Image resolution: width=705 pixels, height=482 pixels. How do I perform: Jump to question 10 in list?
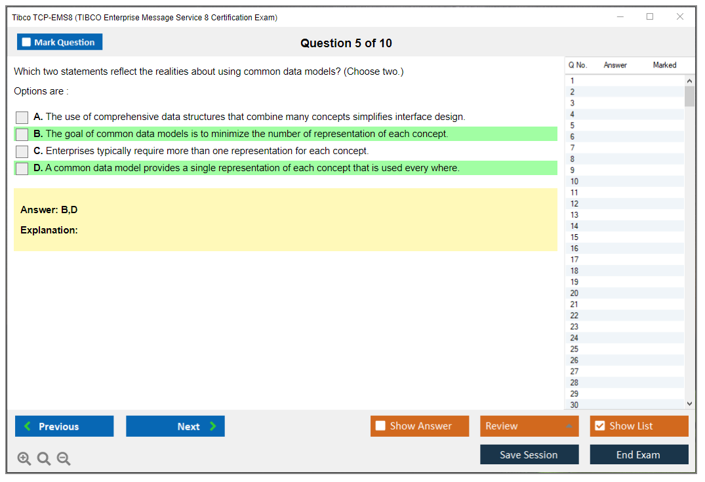pyautogui.click(x=574, y=182)
